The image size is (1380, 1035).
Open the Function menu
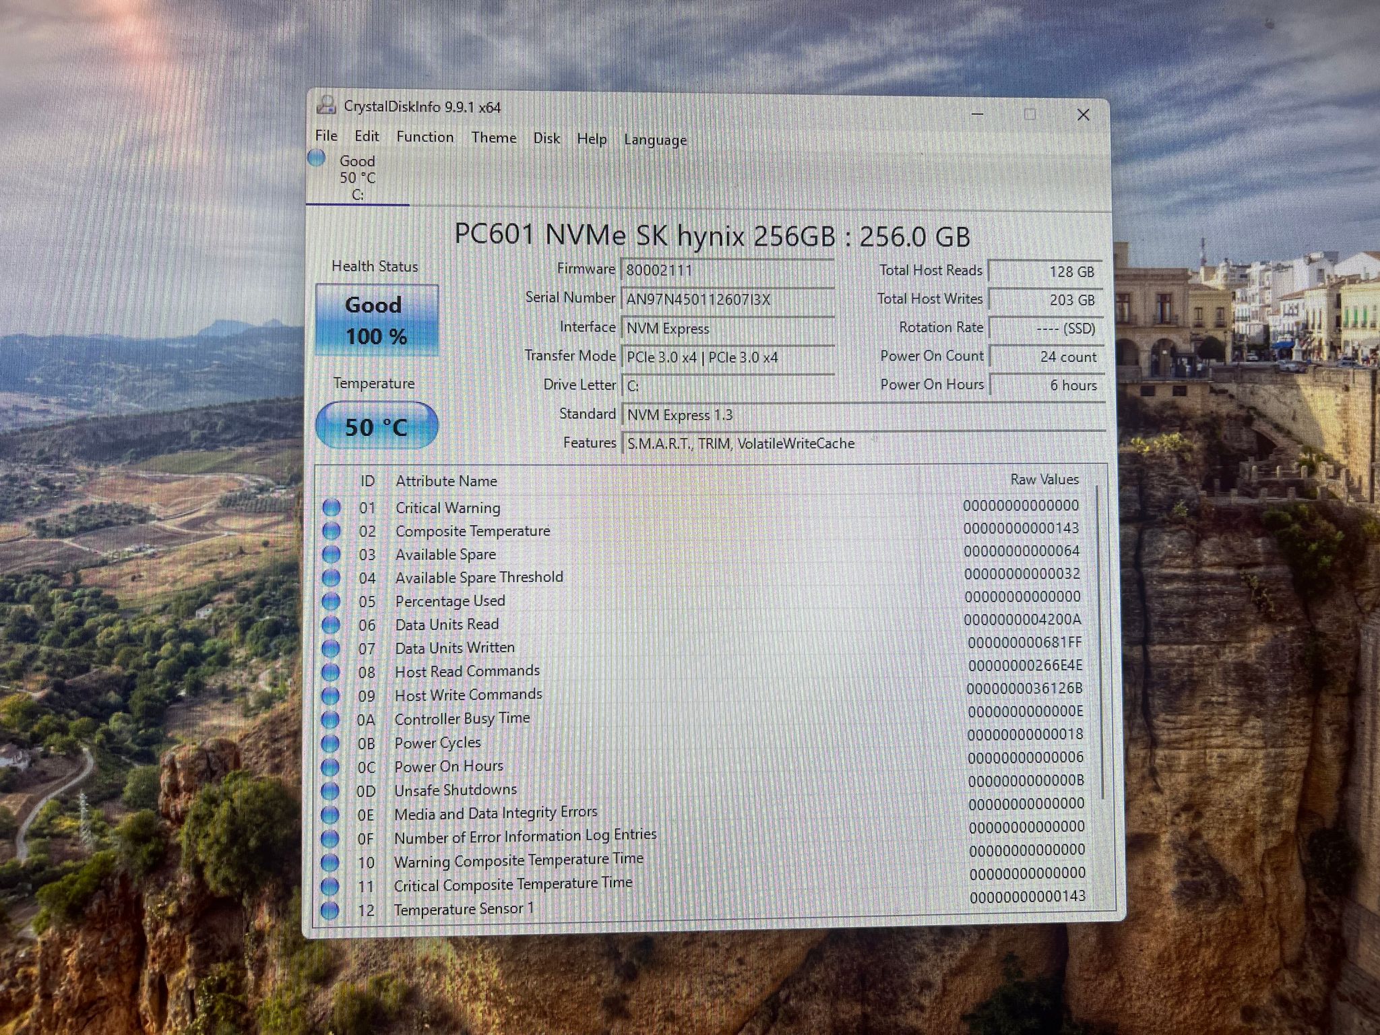(425, 137)
